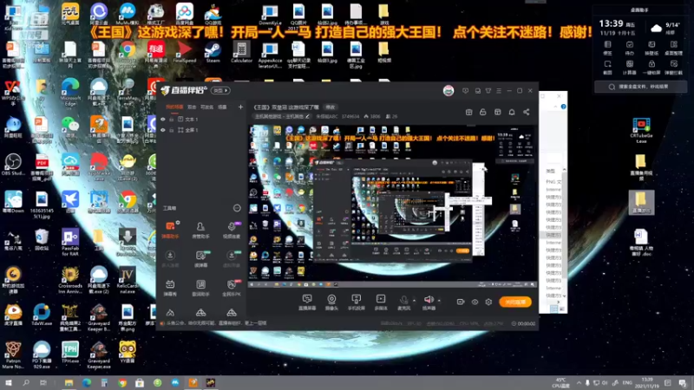Open 弹幕秀 tool in the toolbox
Screen dimensions: 694x390
pos(170,288)
